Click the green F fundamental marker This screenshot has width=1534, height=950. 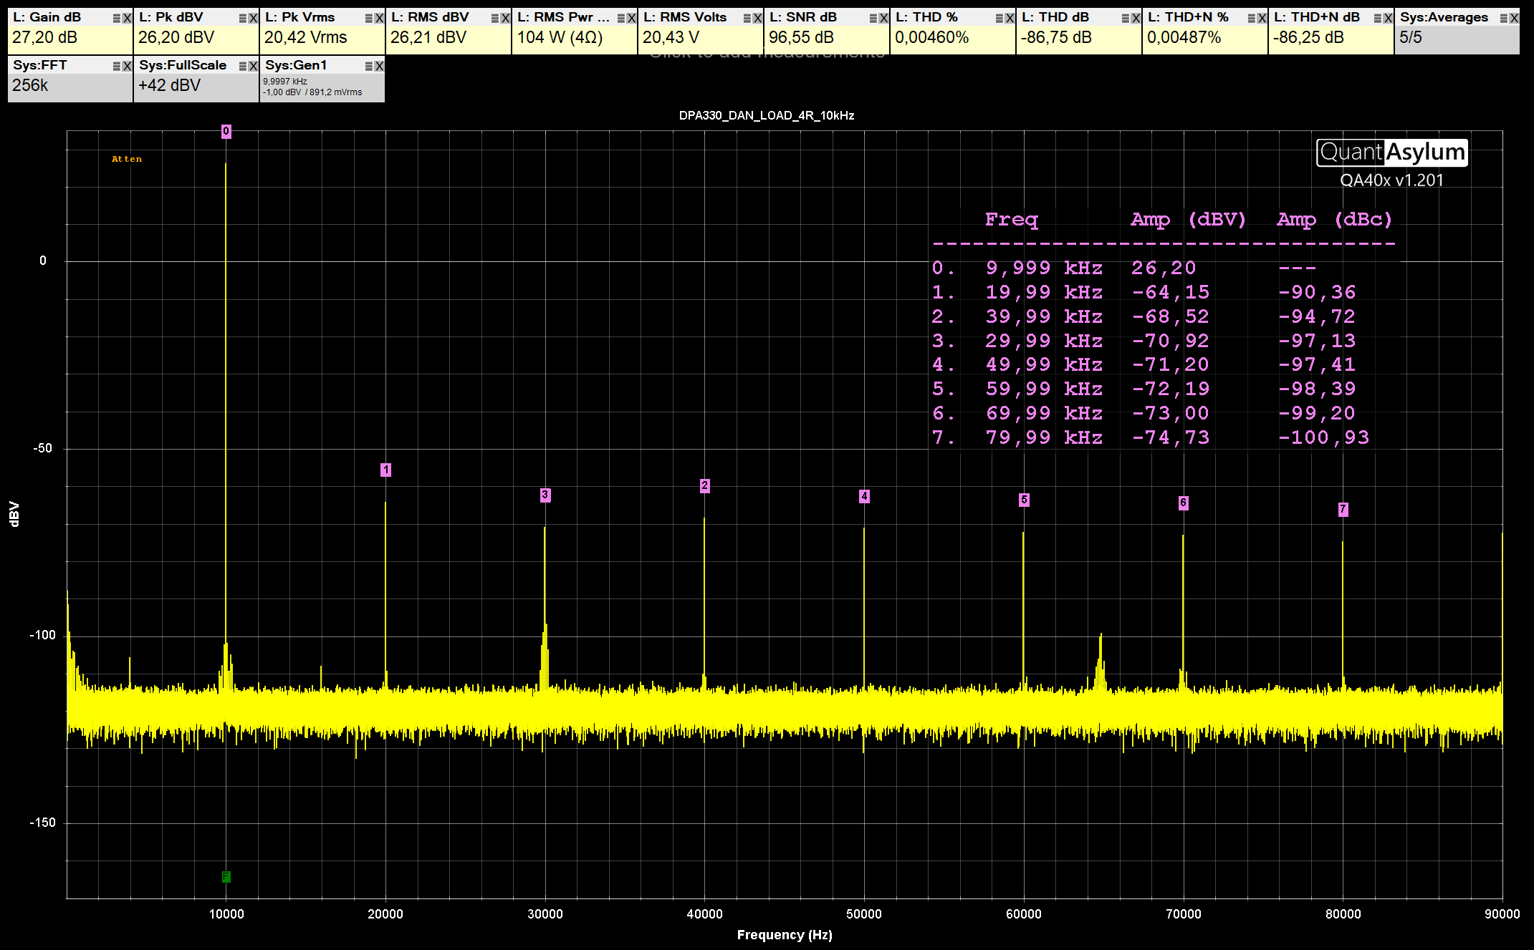click(x=226, y=877)
